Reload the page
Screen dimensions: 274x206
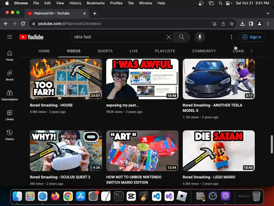(x=23, y=24)
